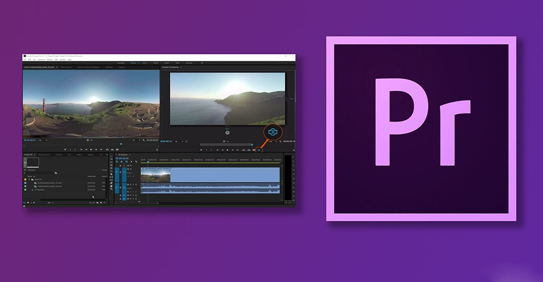Select the Razor tool in Tools panel
543x282 pixels.
pos(111,174)
